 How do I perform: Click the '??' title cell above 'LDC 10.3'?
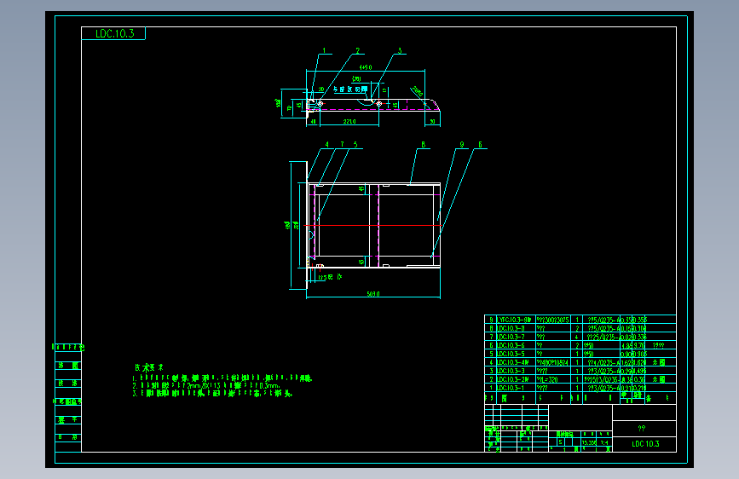(x=642, y=429)
